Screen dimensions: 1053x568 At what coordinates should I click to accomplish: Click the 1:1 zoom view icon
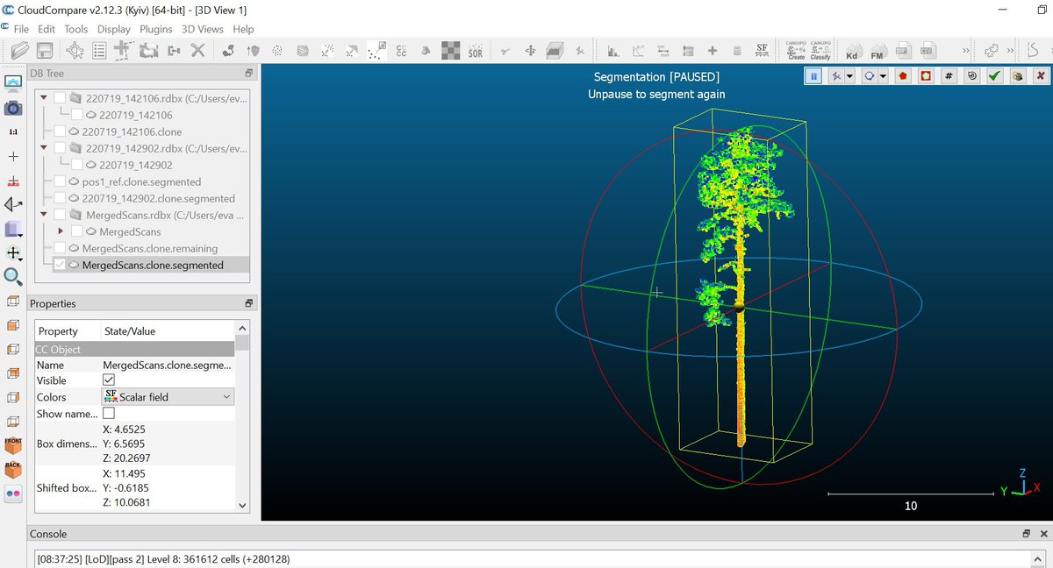13,131
